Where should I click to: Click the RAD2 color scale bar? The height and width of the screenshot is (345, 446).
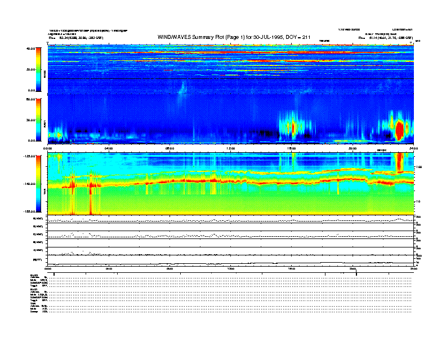(38, 69)
